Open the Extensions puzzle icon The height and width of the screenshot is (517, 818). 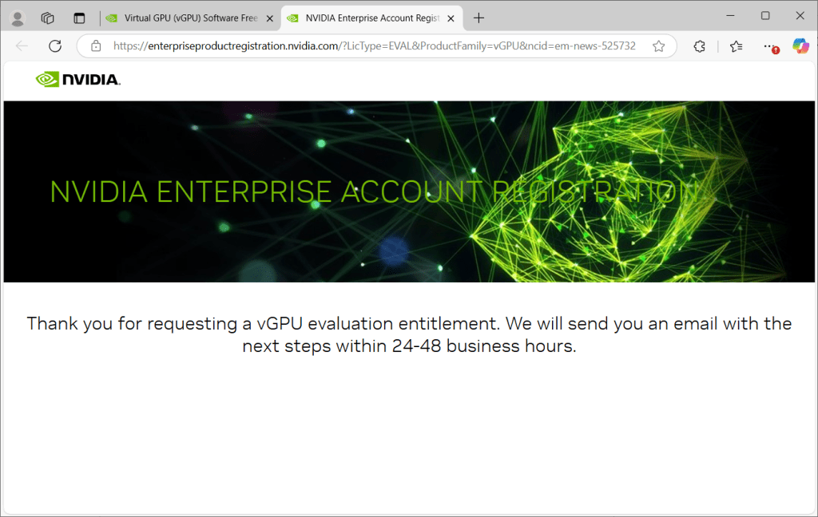(x=700, y=46)
